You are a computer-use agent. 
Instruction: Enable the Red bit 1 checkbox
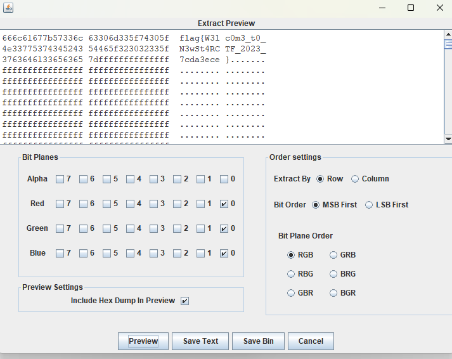pos(200,204)
